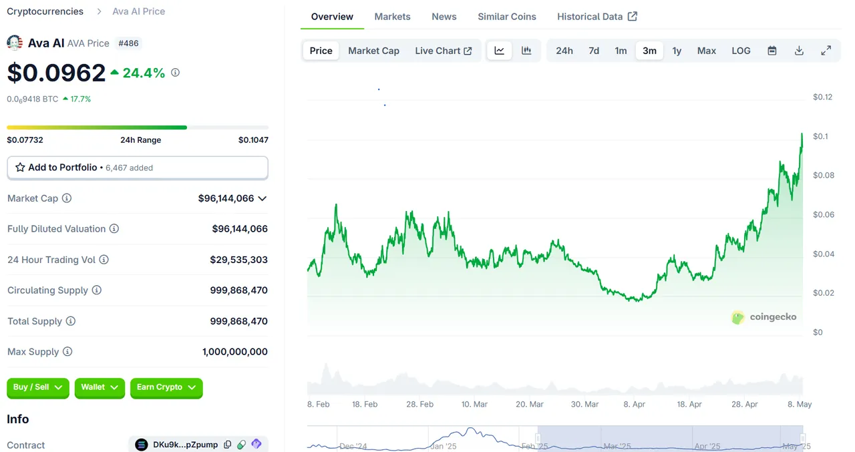Download chart data icon

point(799,51)
